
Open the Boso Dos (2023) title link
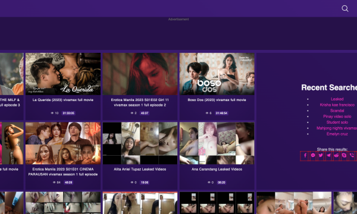pyautogui.click(x=217, y=100)
